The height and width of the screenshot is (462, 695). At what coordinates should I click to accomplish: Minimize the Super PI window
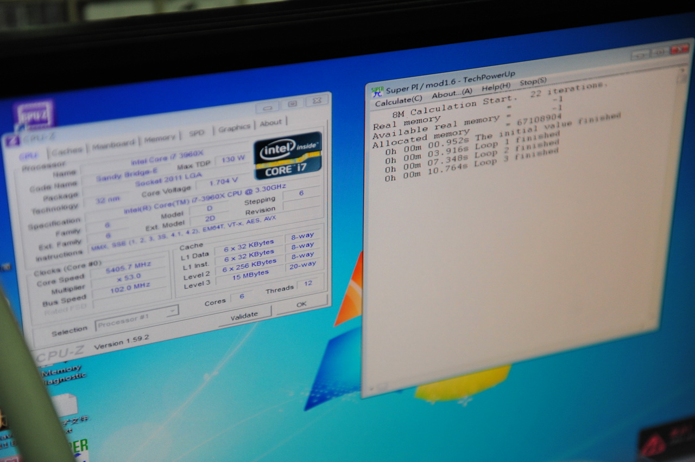(x=641, y=54)
